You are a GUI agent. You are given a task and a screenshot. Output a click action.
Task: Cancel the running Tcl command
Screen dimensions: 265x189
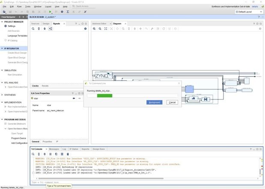172,102
